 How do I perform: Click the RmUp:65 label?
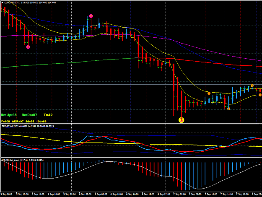(x=9, y=115)
